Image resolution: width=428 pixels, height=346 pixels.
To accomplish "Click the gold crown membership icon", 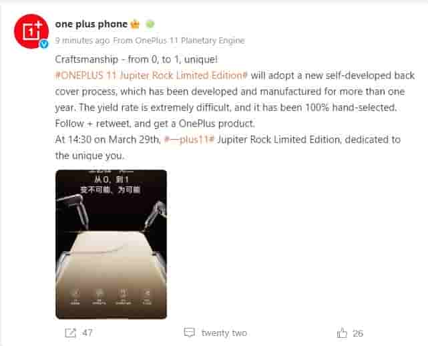I will click(x=135, y=24).
